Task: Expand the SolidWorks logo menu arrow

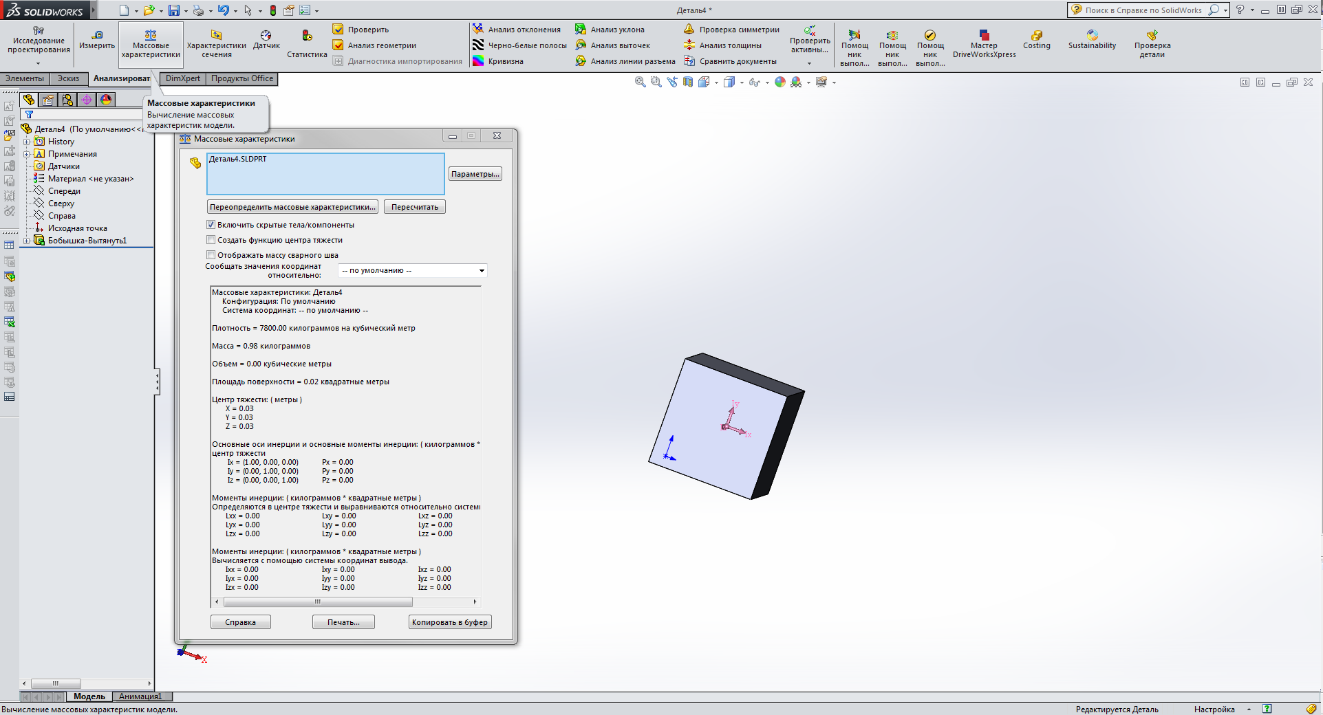Action: [x=93, y=10]
